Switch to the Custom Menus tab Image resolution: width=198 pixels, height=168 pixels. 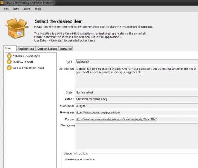pyautogui.click(x=47, y=49)
